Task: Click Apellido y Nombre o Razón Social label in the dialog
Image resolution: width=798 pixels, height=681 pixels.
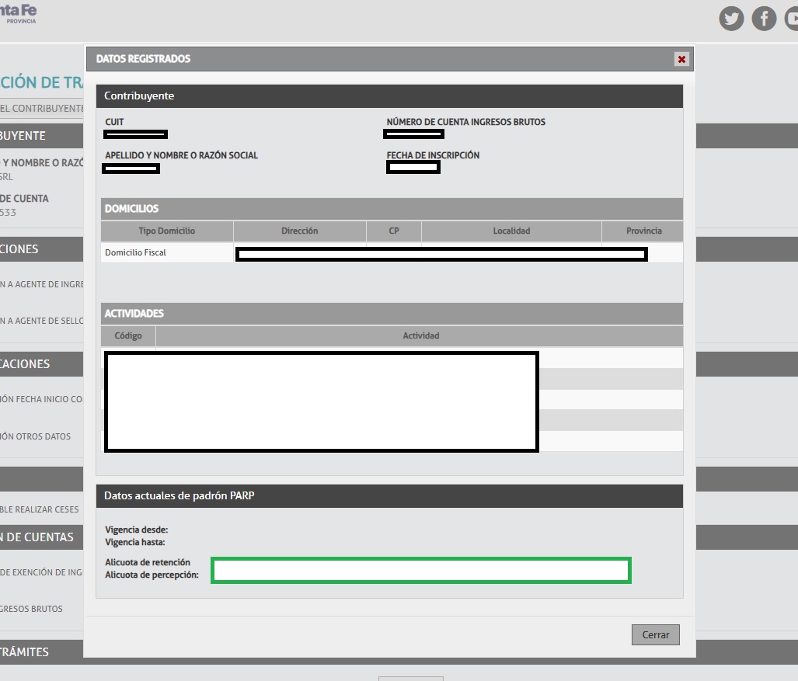Action: pyautogui.click(x=181, y=155)
